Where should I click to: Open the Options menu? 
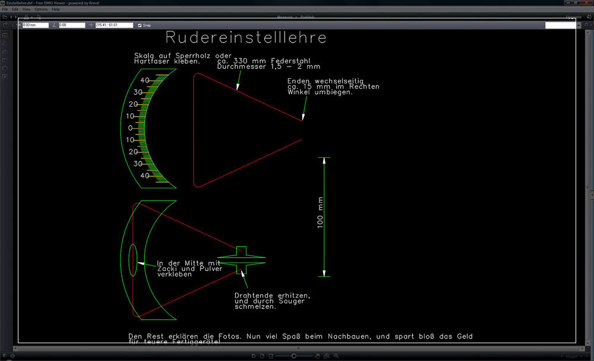coord(41,9)
